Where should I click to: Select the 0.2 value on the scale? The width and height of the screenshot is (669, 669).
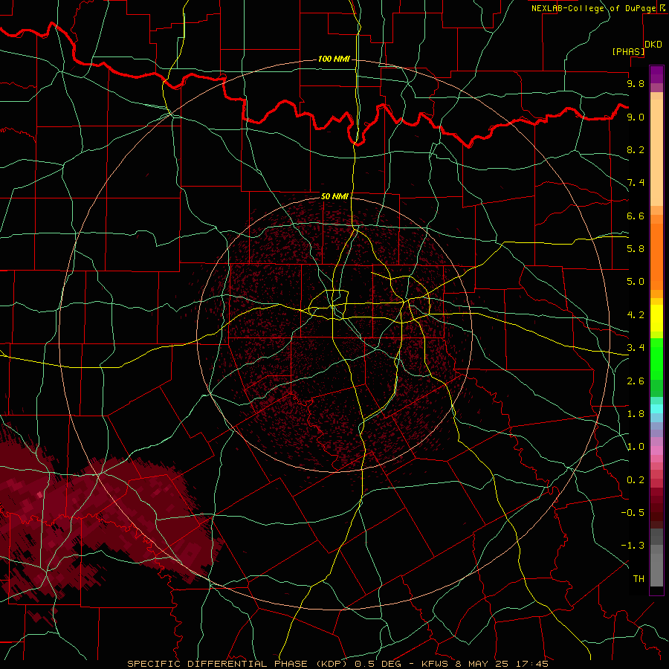(x=636, y=480)
